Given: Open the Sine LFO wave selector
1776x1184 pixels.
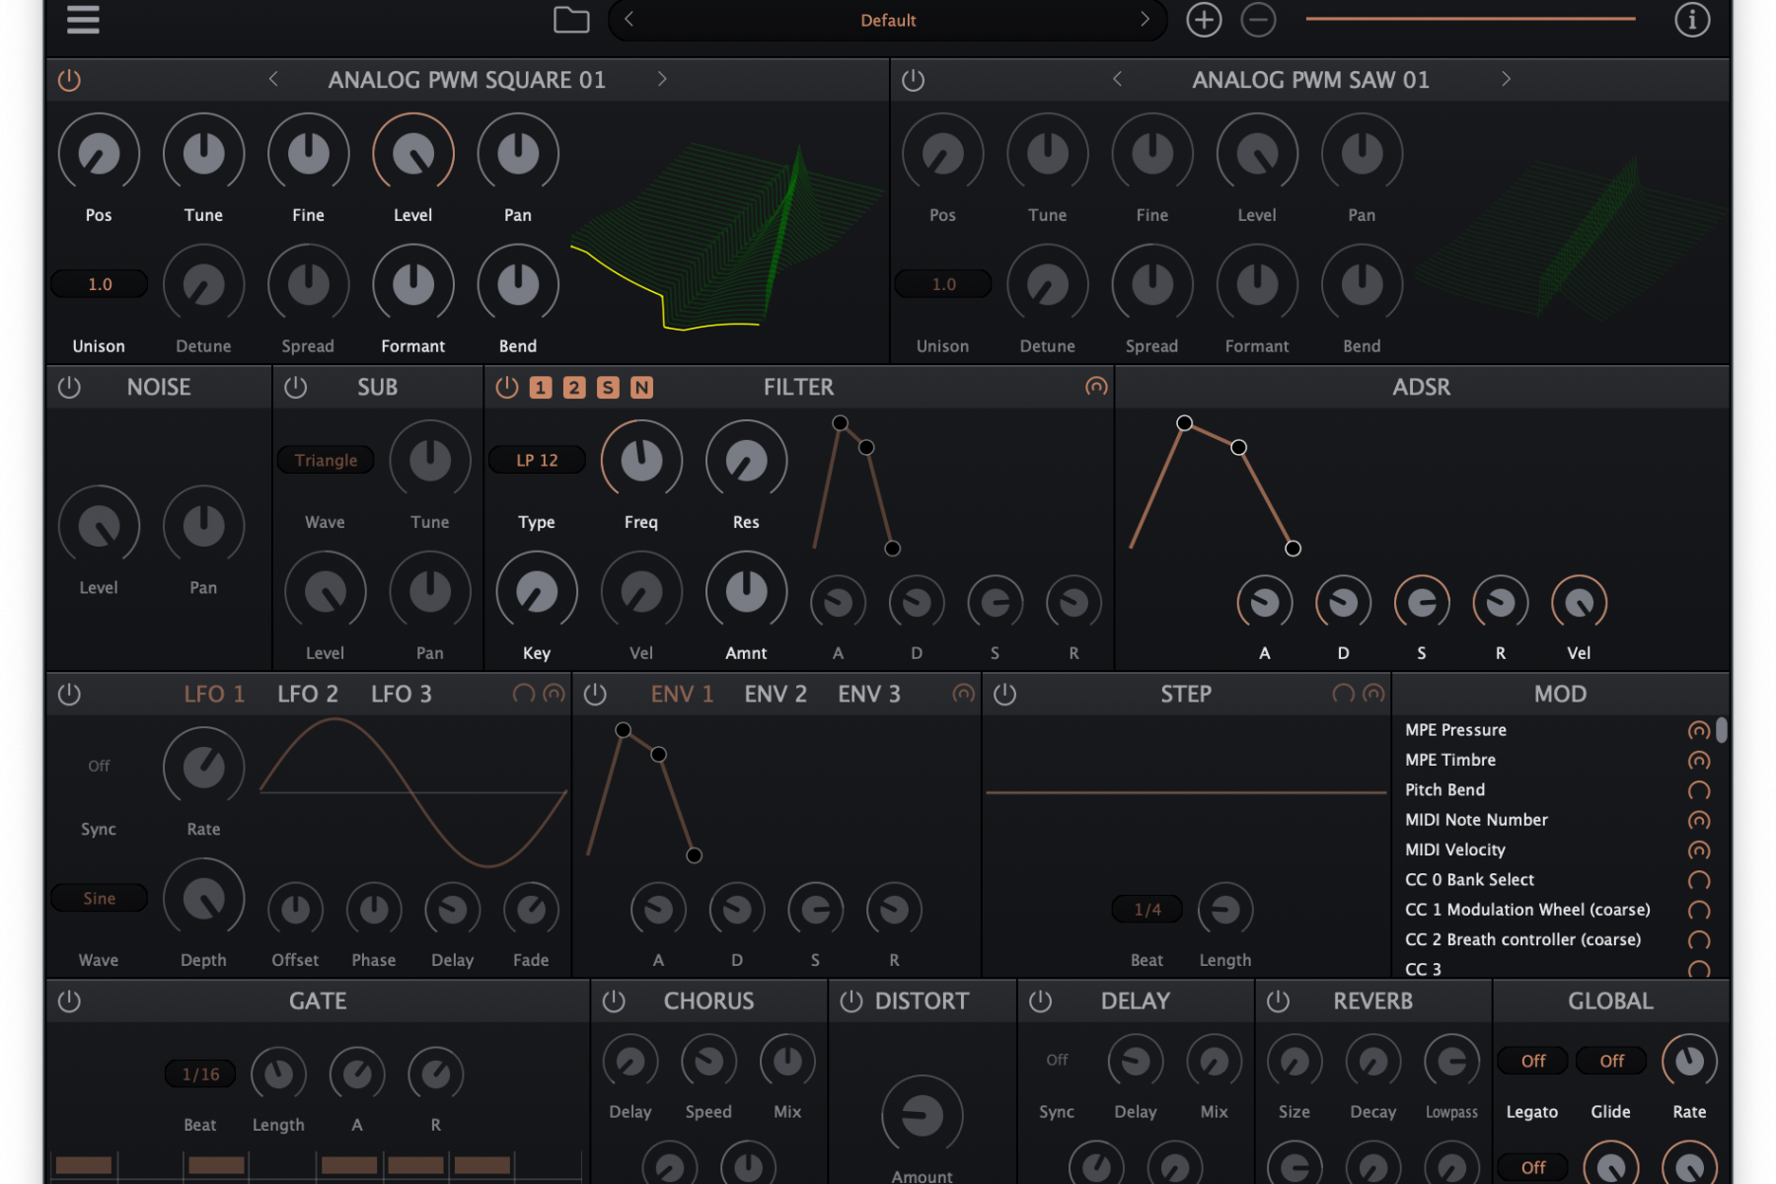Looking at the screenshot, I should 99,898.
